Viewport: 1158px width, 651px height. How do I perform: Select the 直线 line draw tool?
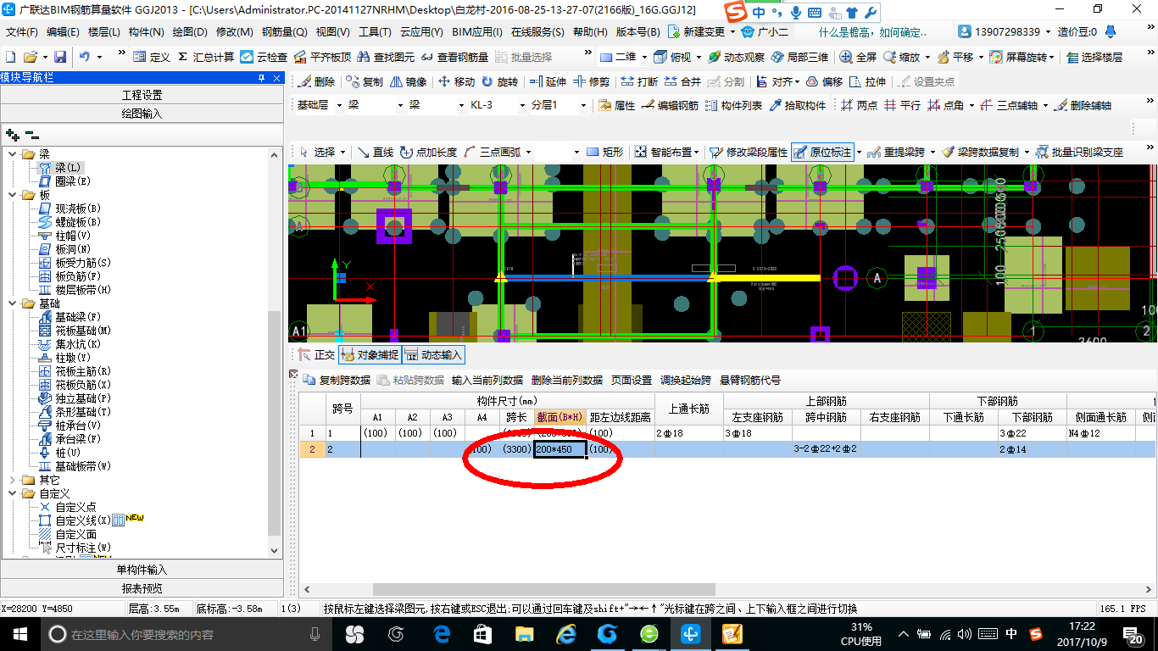click(376, 152)
